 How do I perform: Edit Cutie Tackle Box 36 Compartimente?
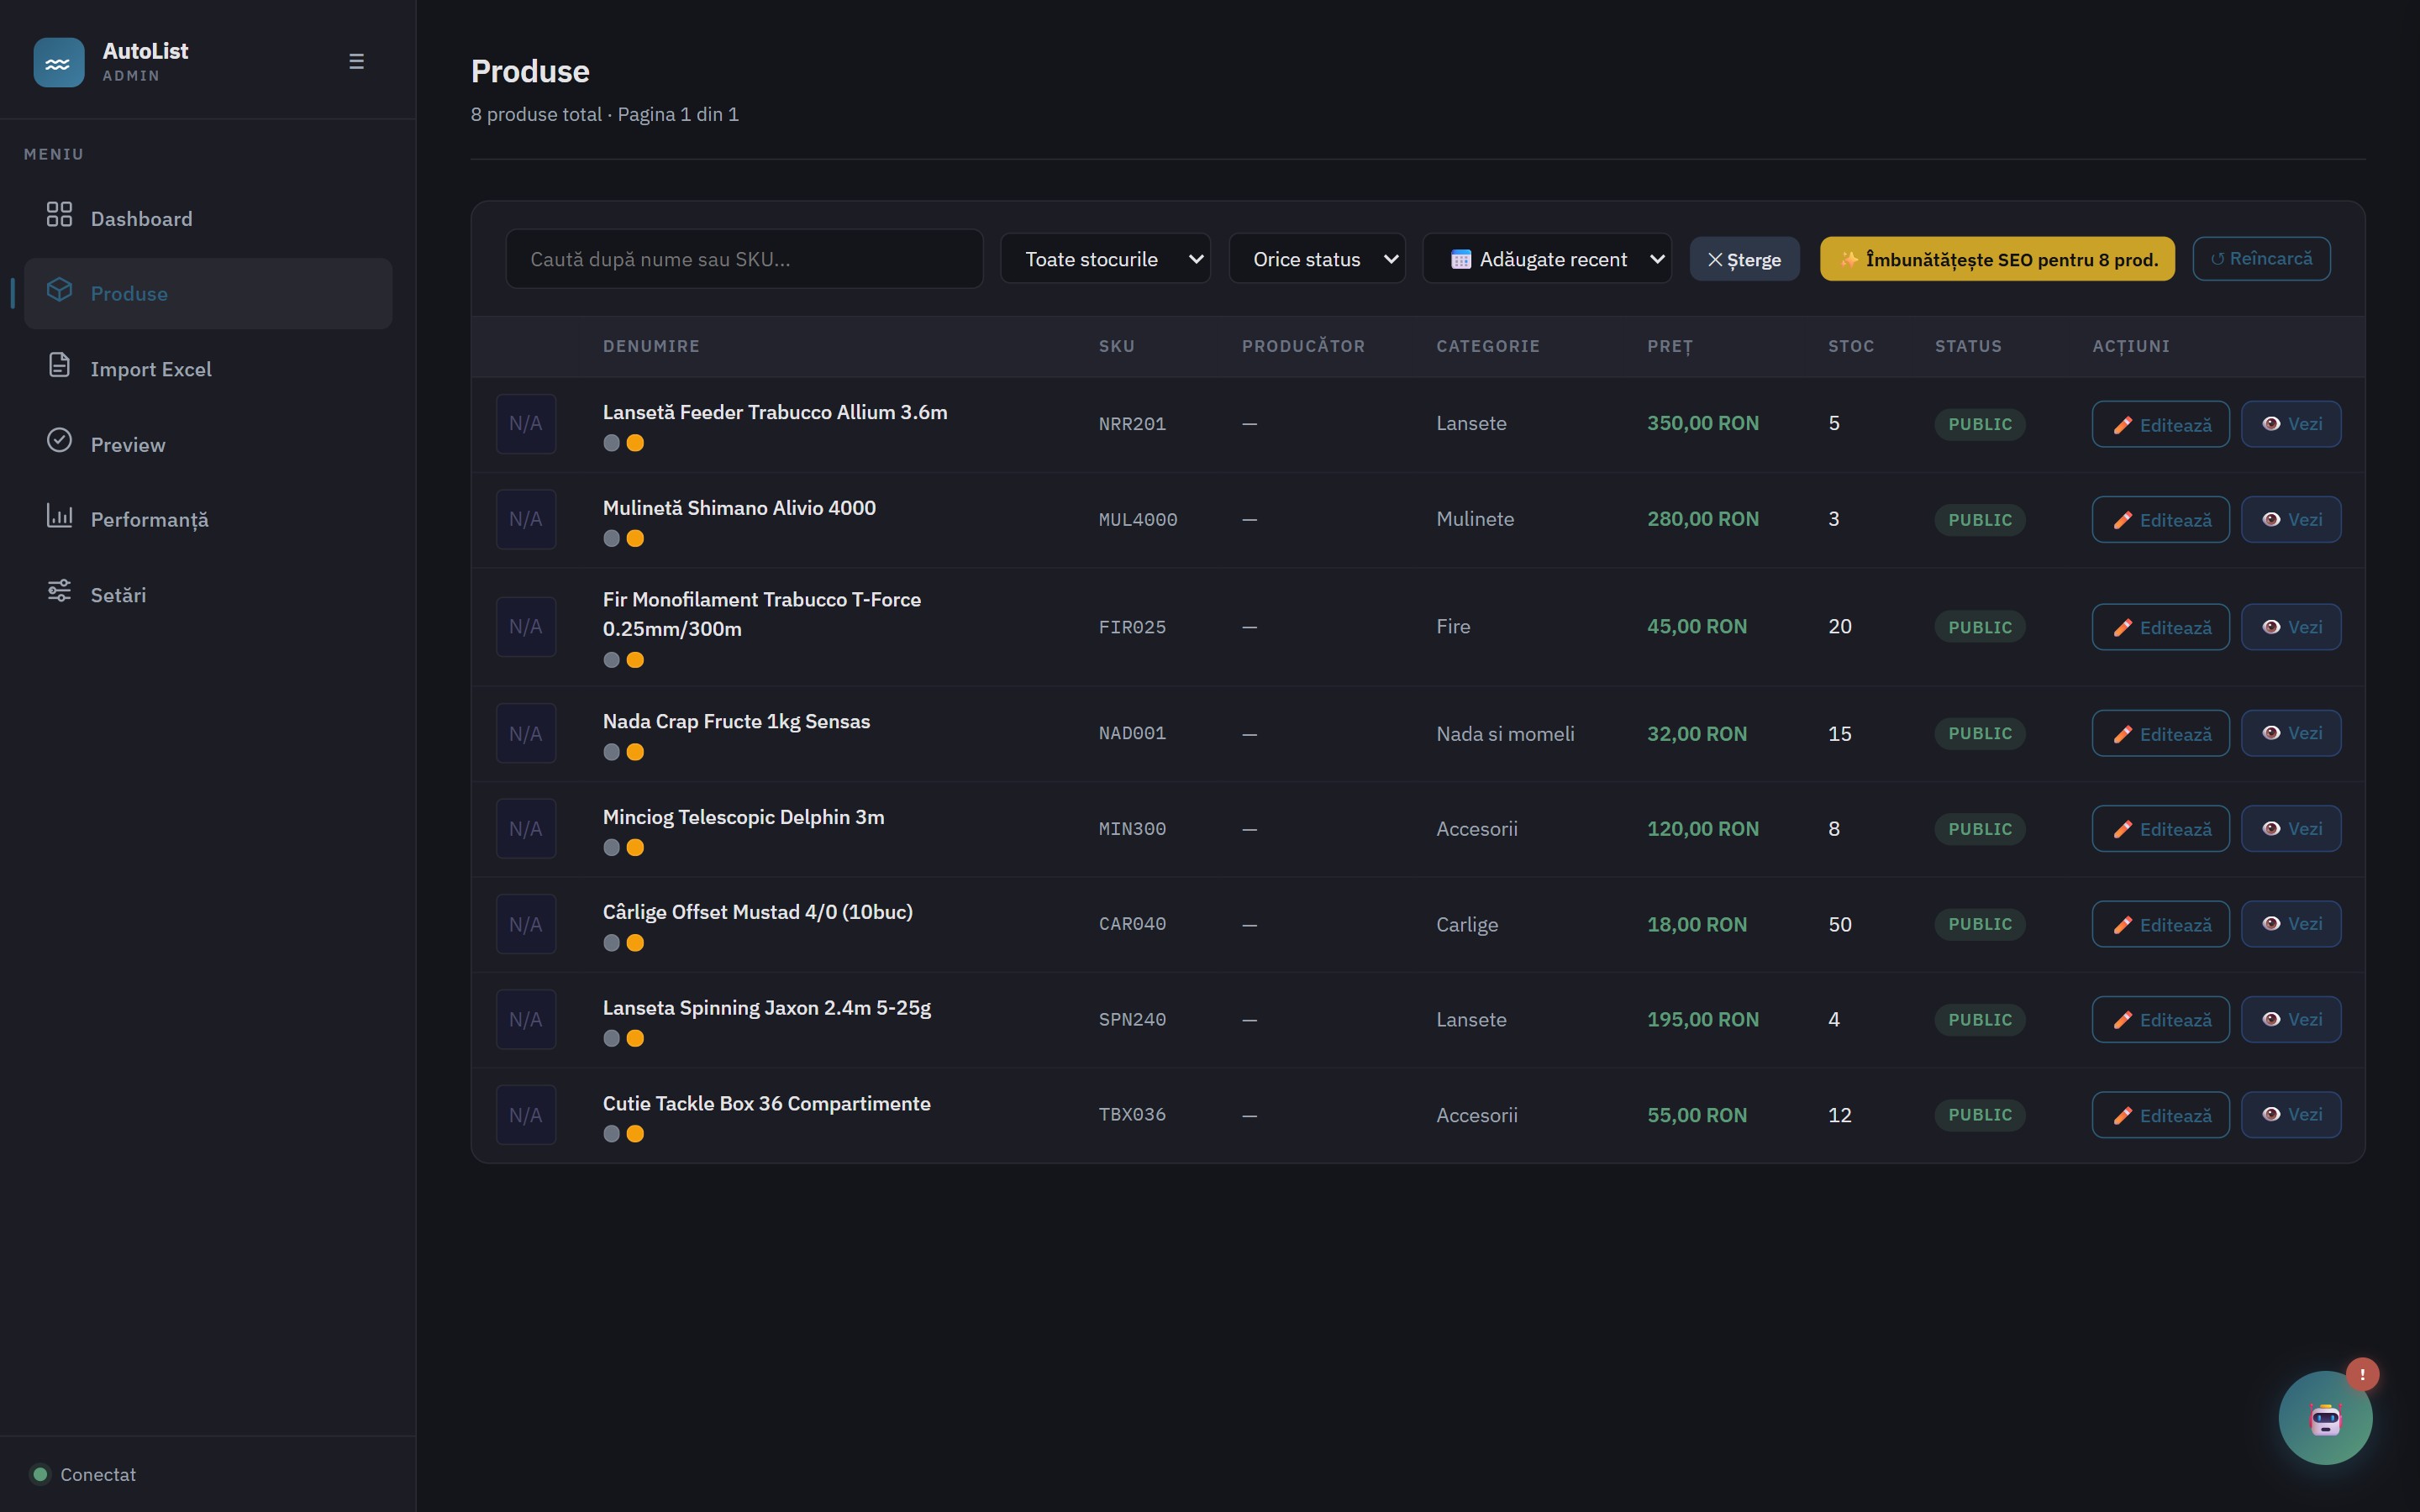click(x=2160, y=1115)
